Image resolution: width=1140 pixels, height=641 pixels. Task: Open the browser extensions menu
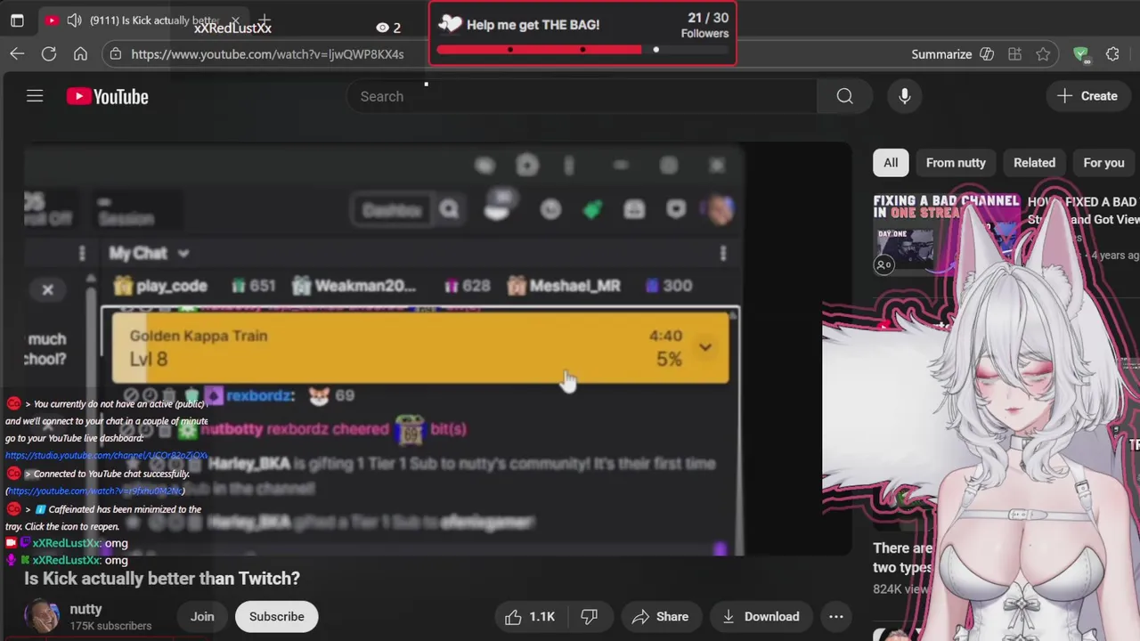(1112, 54)
